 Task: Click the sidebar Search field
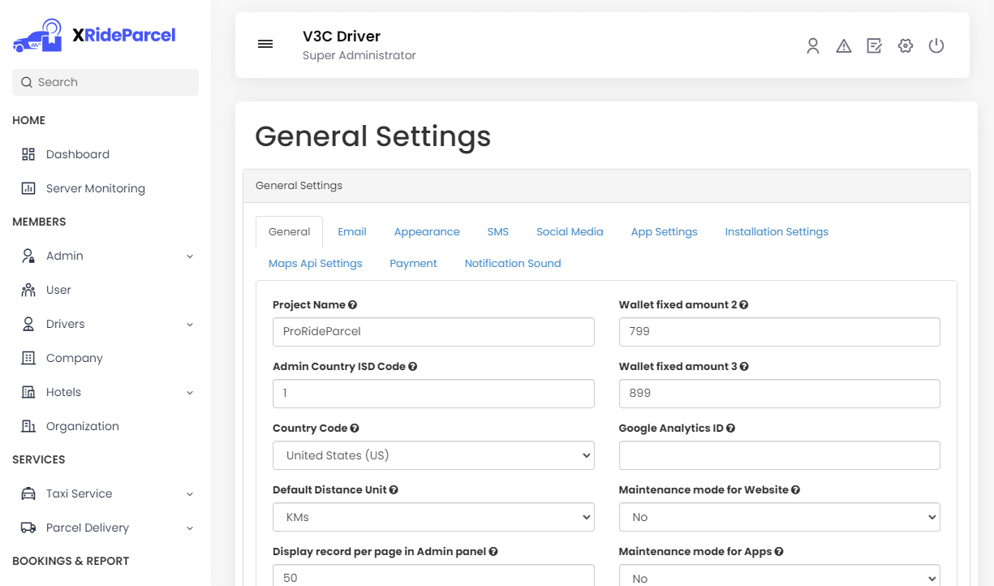click(105, 82)
